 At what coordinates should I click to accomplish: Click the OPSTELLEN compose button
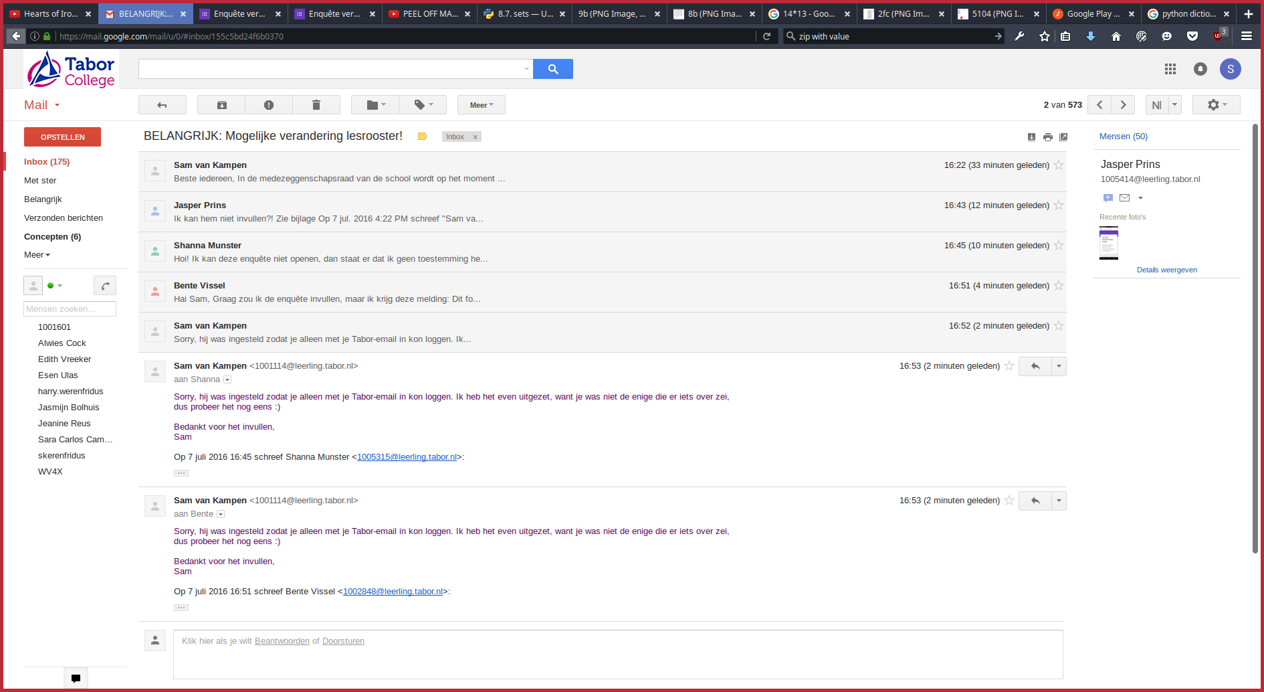tap(62, 137)
